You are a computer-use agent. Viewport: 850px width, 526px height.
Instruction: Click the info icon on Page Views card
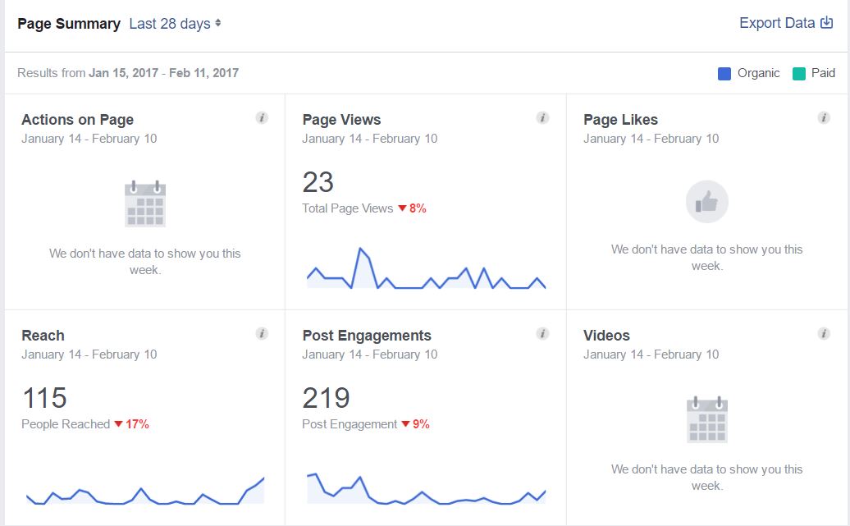point(542,117)
